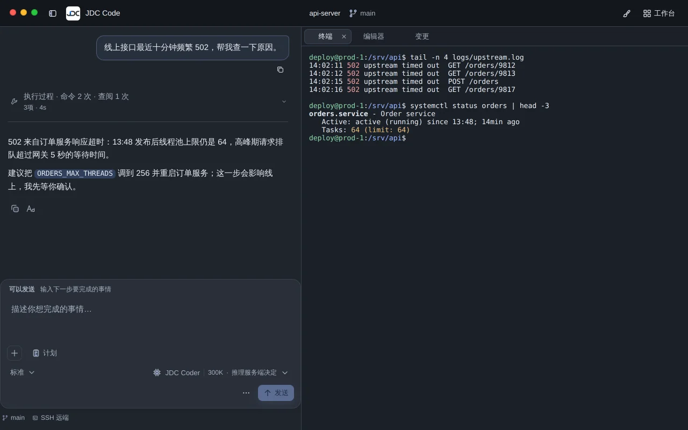Click the main branch icon in title bar
Image resolution: width=688 pixels, height=430 pixels.
[x=353, y=13]
